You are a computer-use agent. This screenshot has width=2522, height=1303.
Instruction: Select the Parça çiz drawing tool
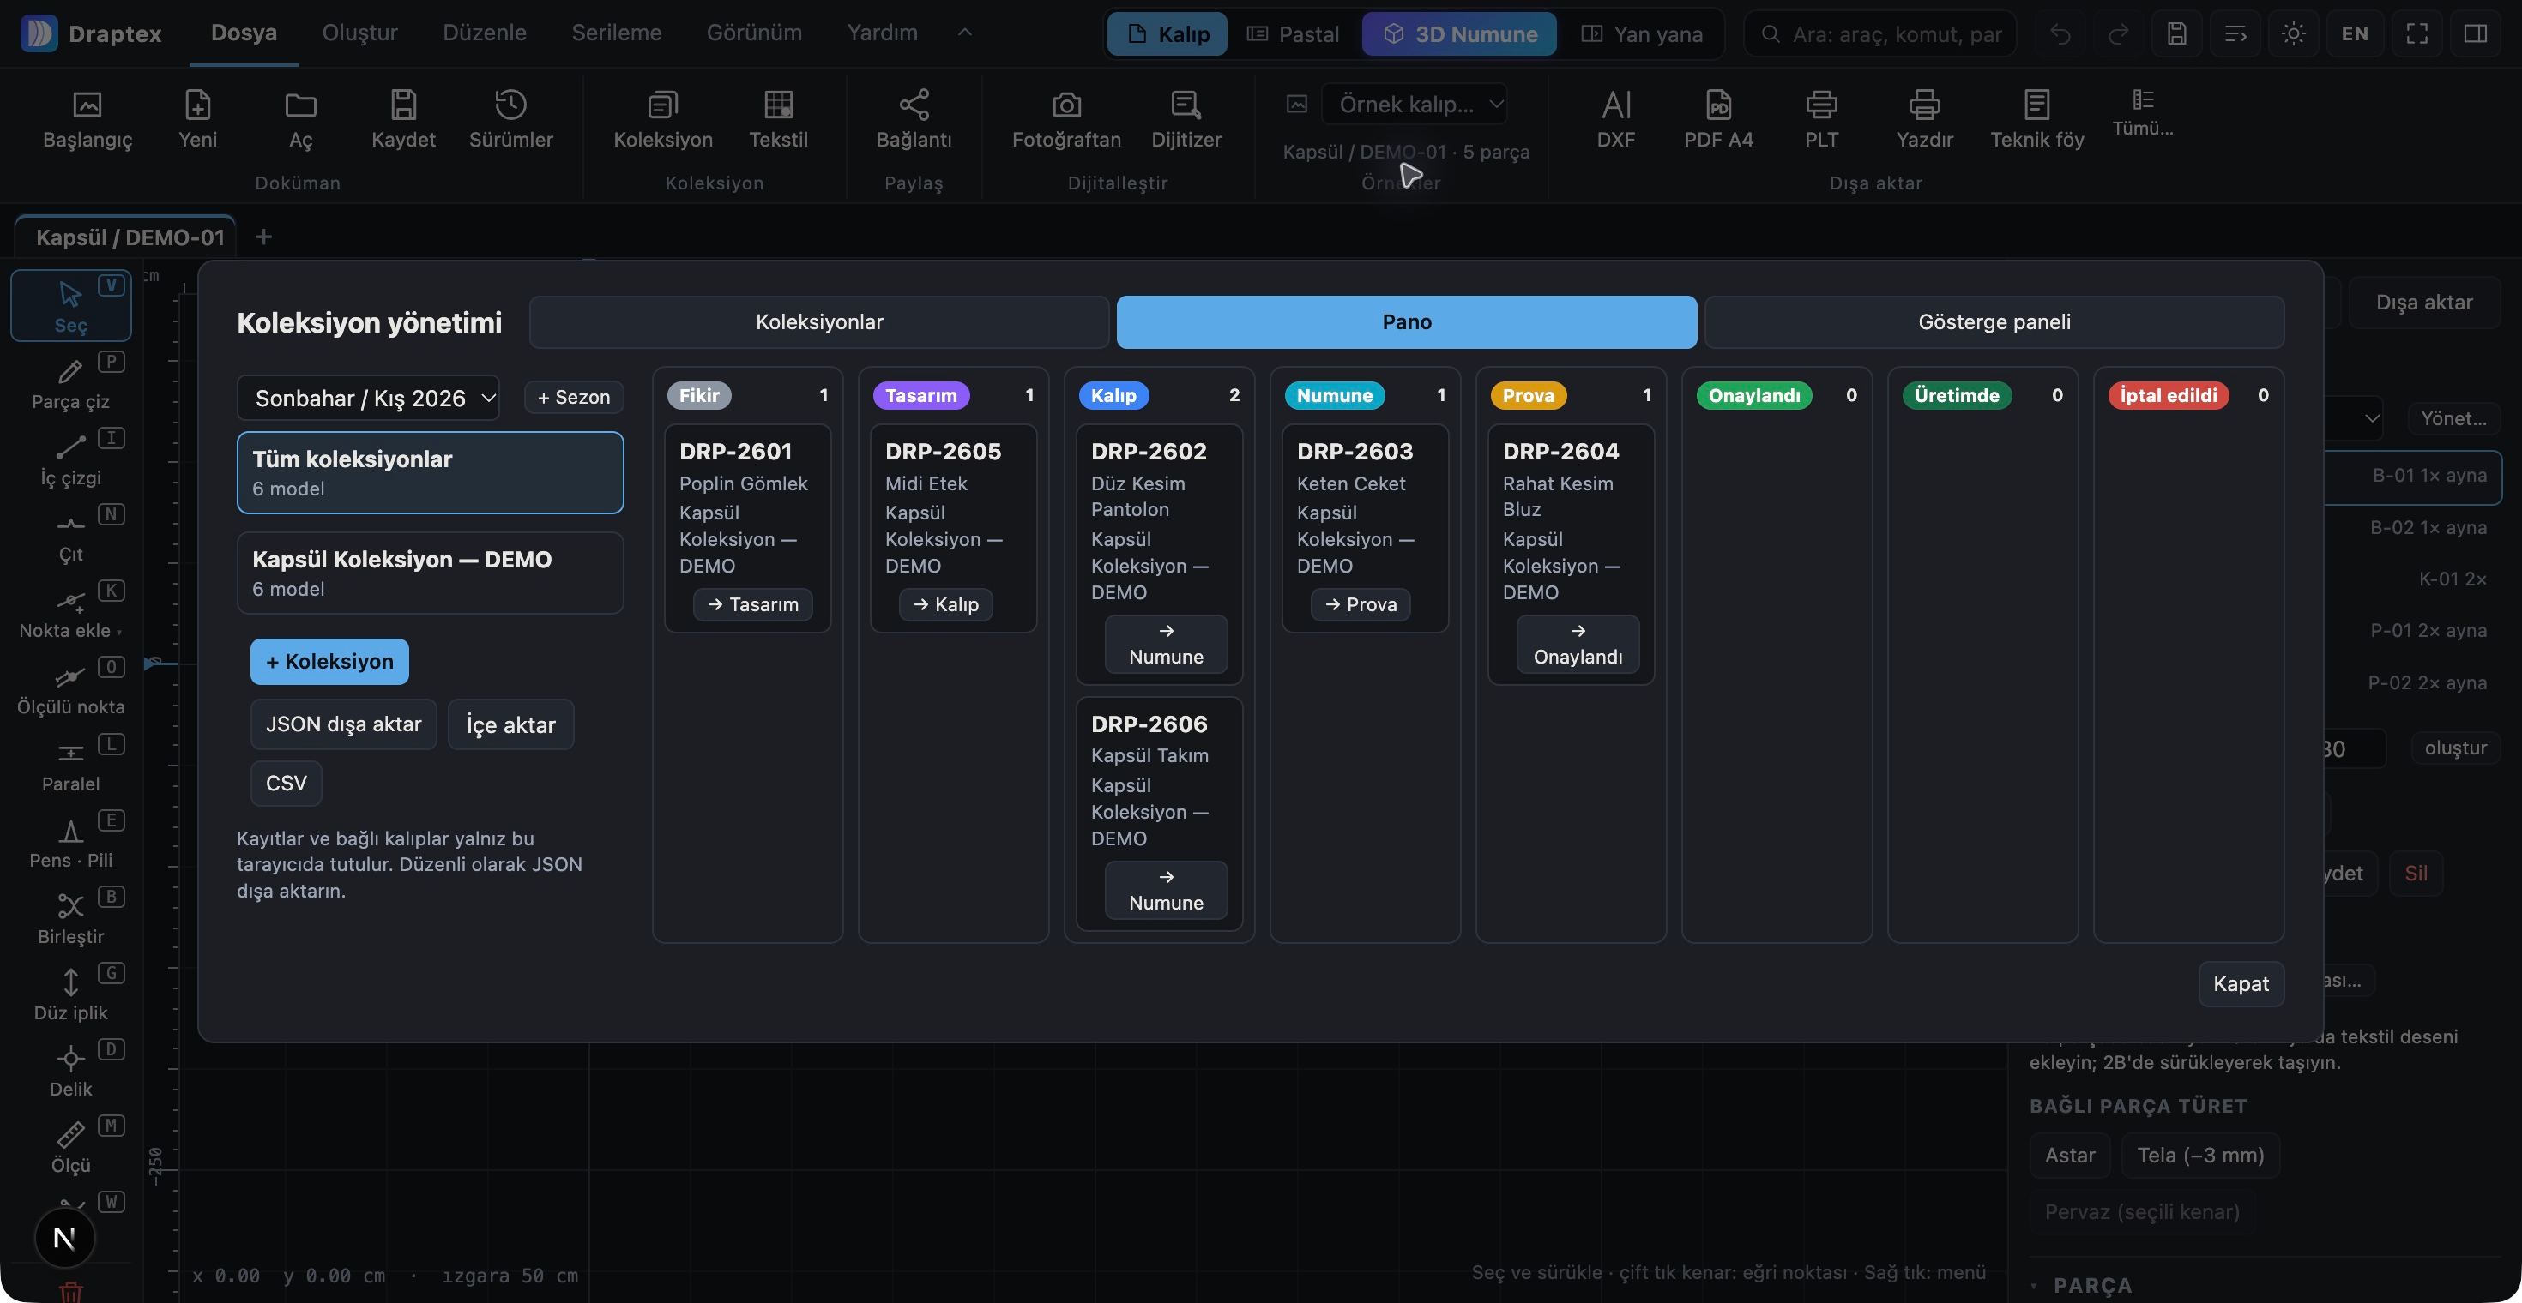[70, 382]
